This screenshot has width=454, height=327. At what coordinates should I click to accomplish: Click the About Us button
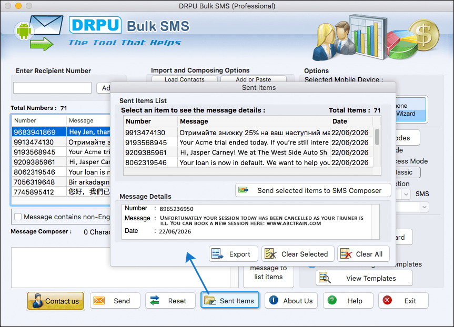tap(291, 300)
